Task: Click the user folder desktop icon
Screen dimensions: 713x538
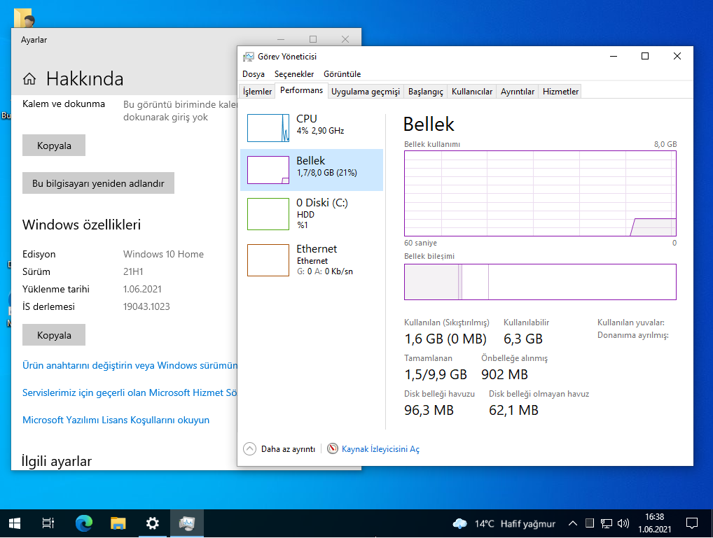Action: [24, 18]
